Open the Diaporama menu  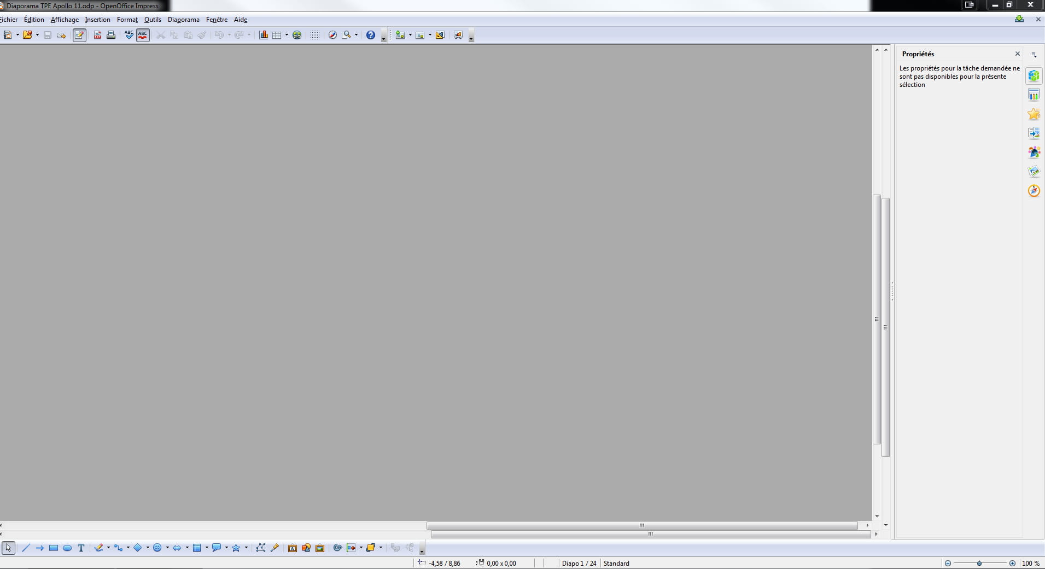[x=184, y=20]
